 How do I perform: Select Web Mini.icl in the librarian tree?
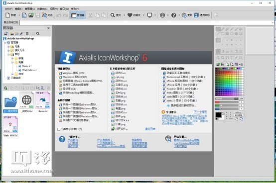coord(27,70)
